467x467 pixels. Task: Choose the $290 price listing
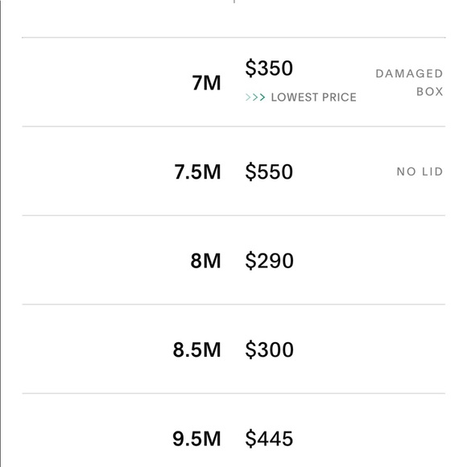pos(269,261)
